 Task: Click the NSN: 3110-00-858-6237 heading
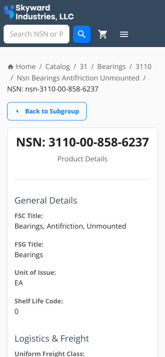point(83,142)
